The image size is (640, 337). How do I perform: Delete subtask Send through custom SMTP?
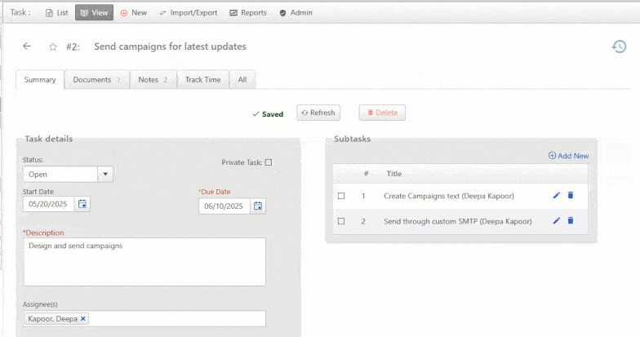coord(570,220)
